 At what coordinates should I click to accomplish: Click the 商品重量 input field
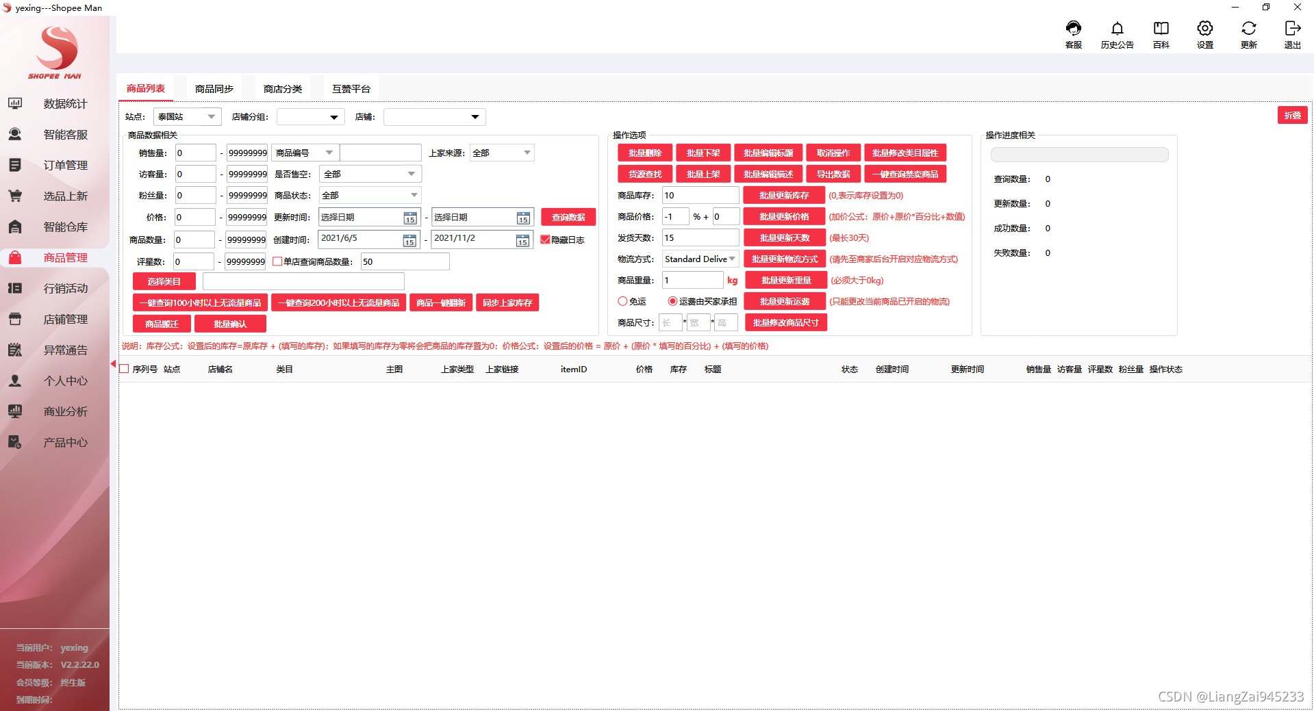click(x=693, y=280)
